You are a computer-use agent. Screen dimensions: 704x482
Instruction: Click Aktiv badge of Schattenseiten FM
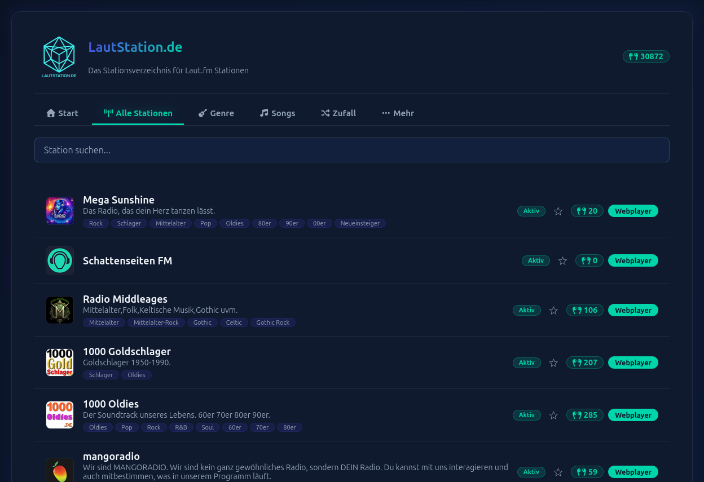(x=536, y=260)
